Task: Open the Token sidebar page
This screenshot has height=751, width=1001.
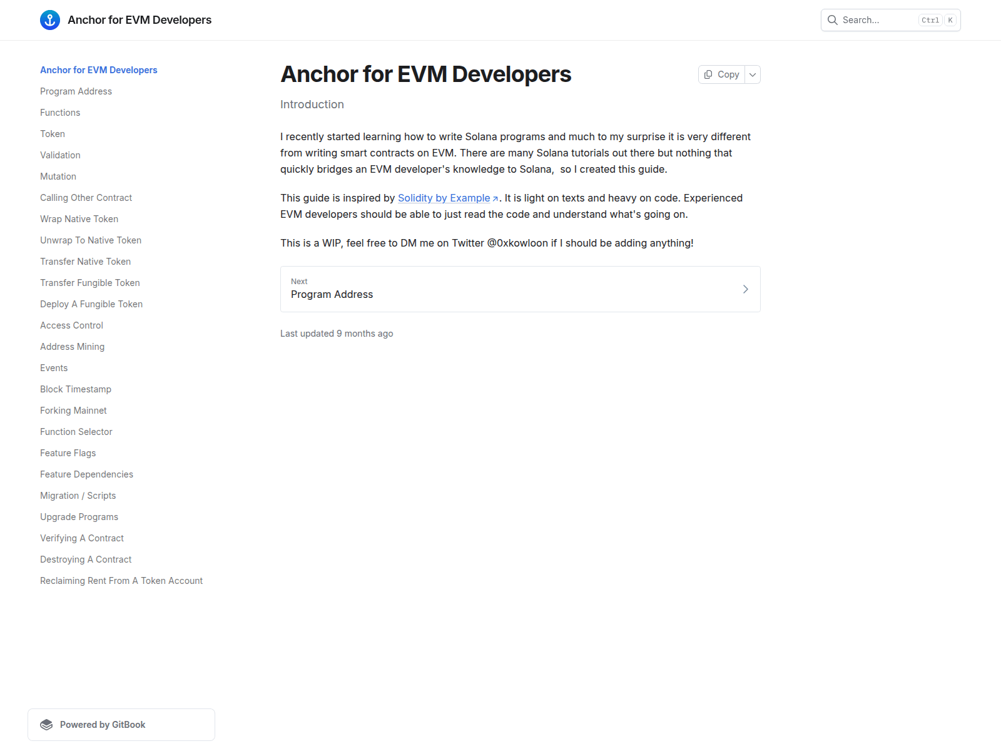Action: pos(53,134)
